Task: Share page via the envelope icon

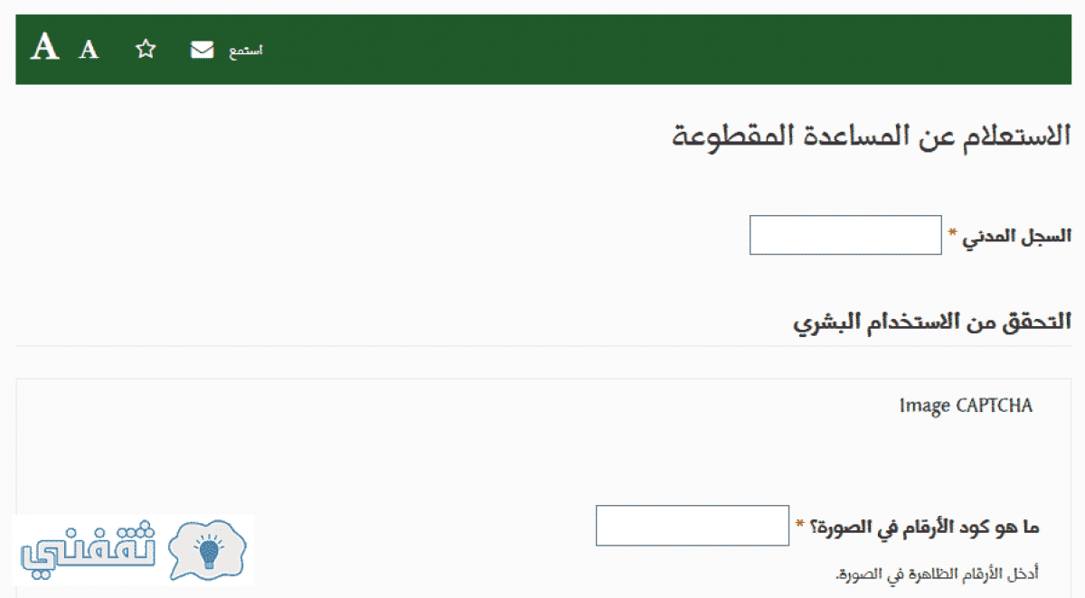Action: coord(203,50)
